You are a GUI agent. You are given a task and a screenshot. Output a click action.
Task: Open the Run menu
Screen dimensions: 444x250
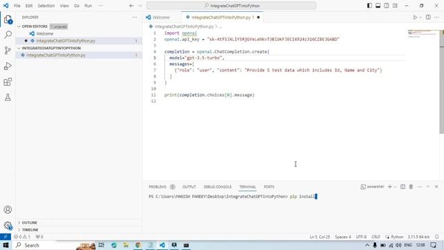[x=88, y=6]
